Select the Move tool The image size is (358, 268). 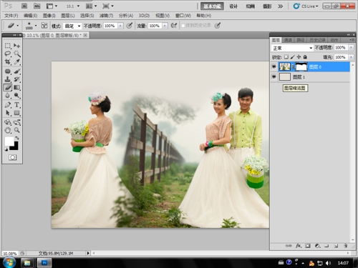16,46
